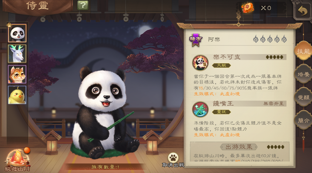The width and height of the screenshot is (312, 173).
Task: Select the yellow chick spirit portrait
Action: point(17,95)
